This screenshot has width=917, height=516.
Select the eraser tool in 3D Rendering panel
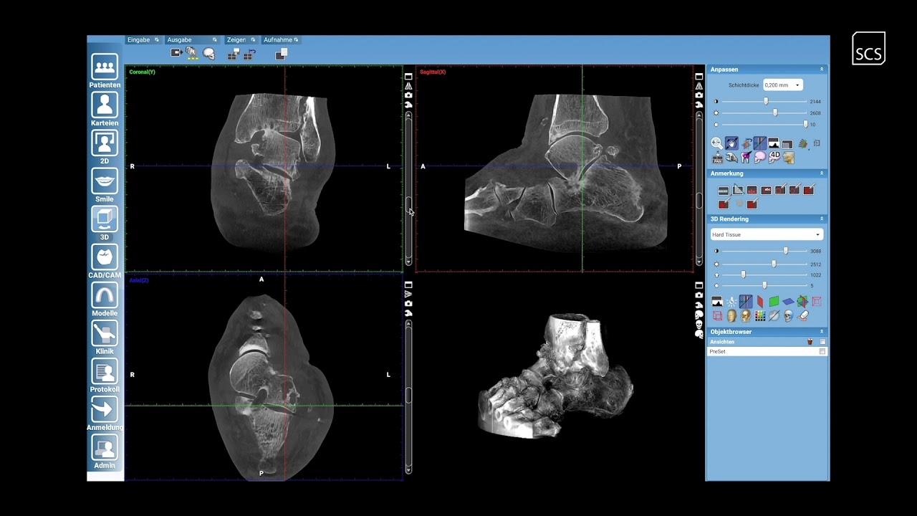pos(802,315)
